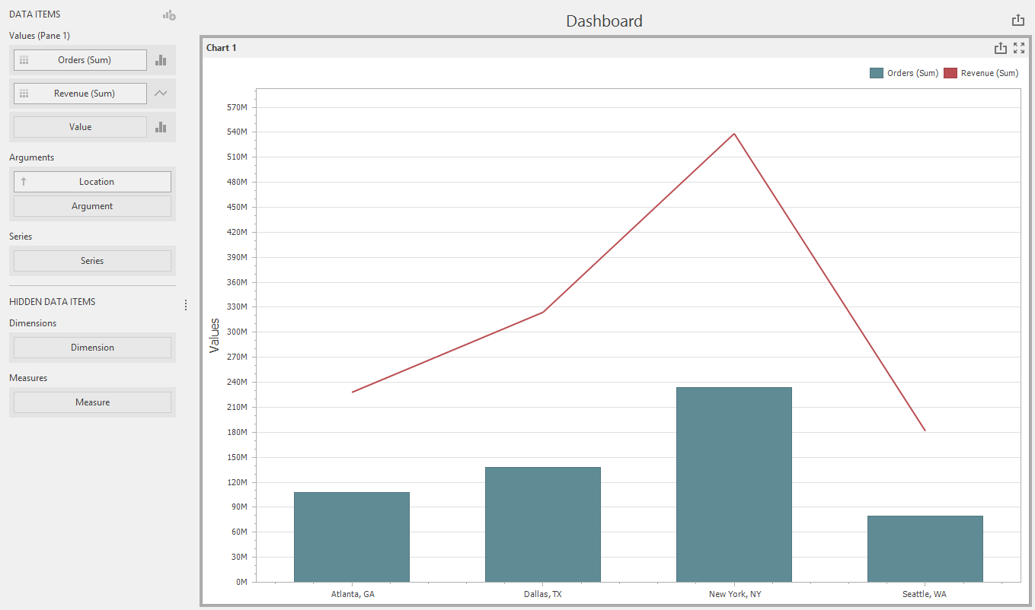Viewport: 1035px width, 610px height.
Task: Click the bar chart icon next to Value placeholder
Action: 161,127
